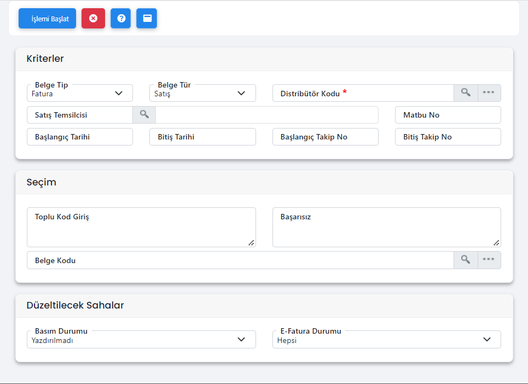Screen dimensions: 528x384
Task: Focus the Bitiş Takip No field
Action: point(448,137)
